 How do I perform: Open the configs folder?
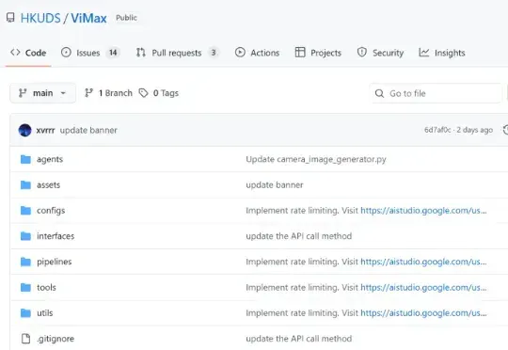pos(51,211)
